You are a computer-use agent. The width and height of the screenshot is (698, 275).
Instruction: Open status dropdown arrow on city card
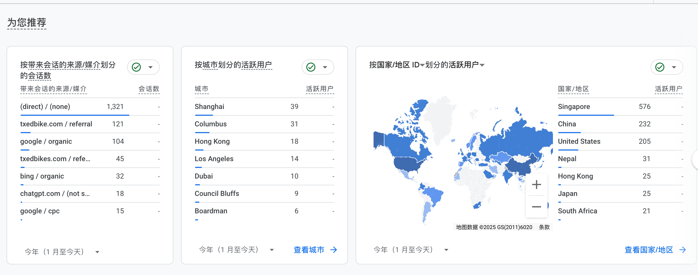tap(325, 67)
